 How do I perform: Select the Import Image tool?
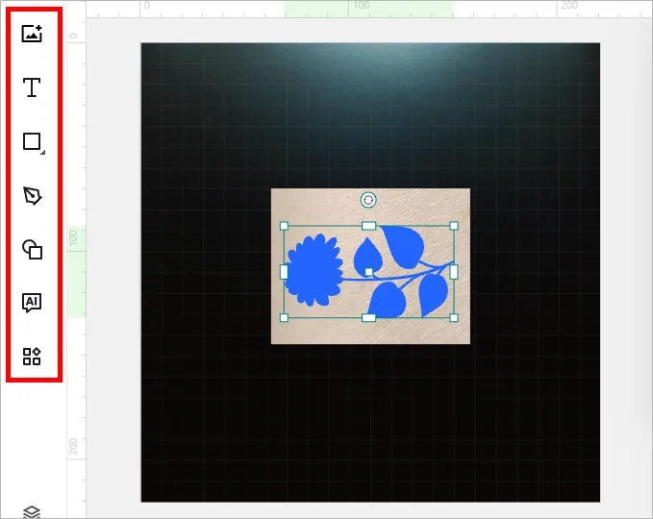[x=32, y=34]
